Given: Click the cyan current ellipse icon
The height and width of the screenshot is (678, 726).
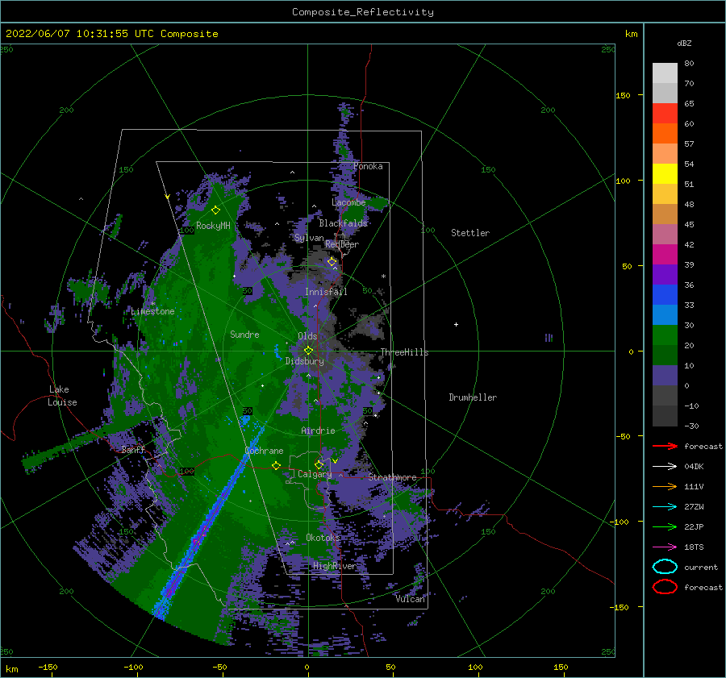Looking at the screenshot, I should coord(665,567).
